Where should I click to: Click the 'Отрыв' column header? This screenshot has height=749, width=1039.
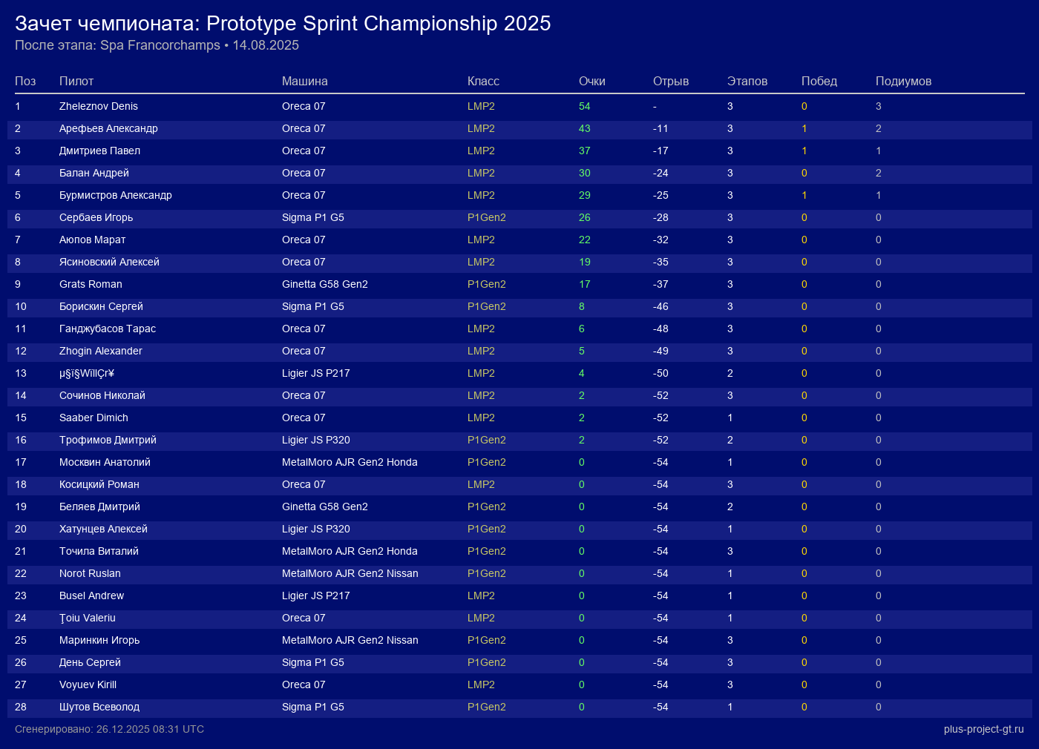[x=671, y=82]
